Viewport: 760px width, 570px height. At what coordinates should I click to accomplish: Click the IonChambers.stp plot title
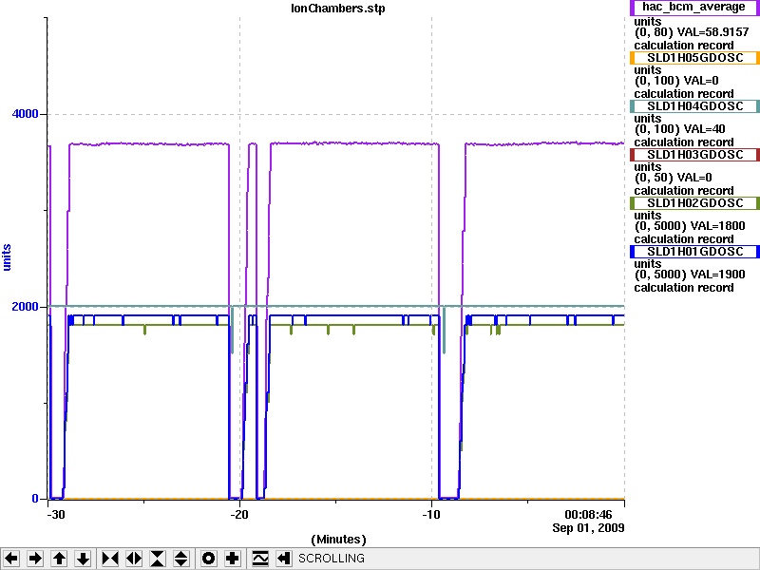click(x=338, y=9)
